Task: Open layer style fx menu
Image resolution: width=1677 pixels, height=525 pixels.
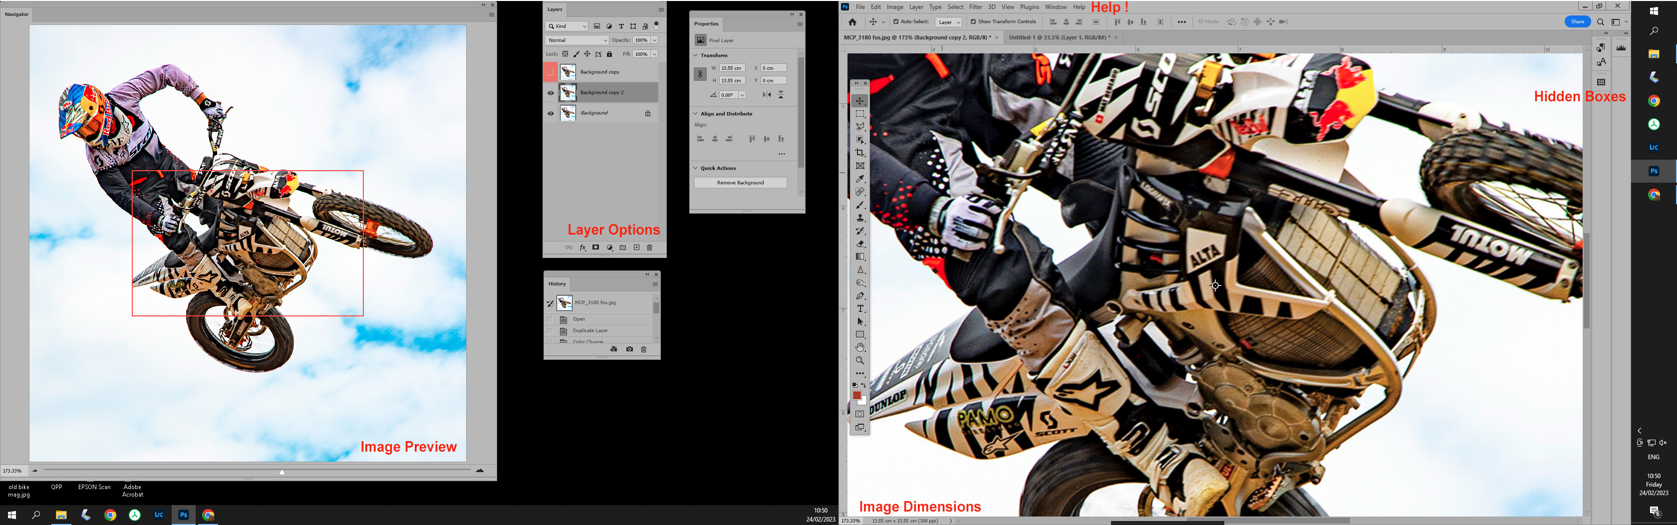Action: click(582, 248)
